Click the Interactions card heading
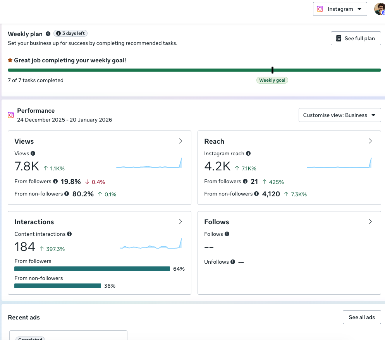The height and width of the screenshot is (340, 385). pyautogui.click(x=34, y=222)
